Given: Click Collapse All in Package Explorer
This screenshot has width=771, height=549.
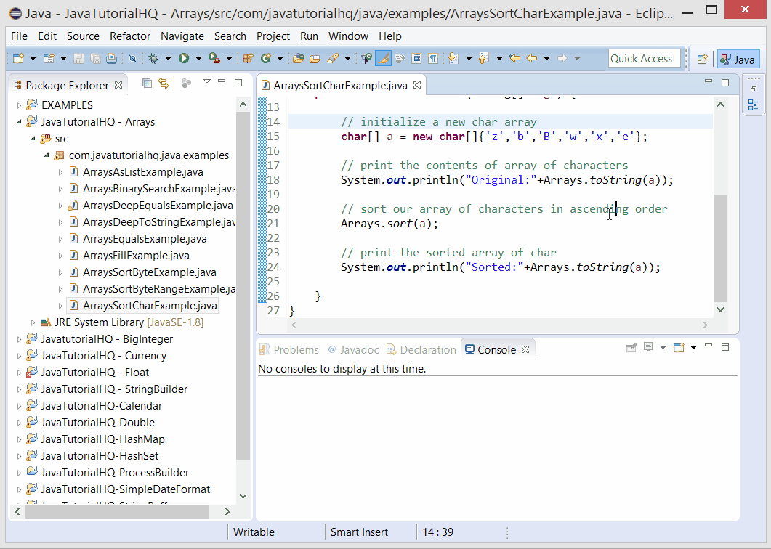Looking at the screenshot, I should pyautogui.click(x=147, y=83).
